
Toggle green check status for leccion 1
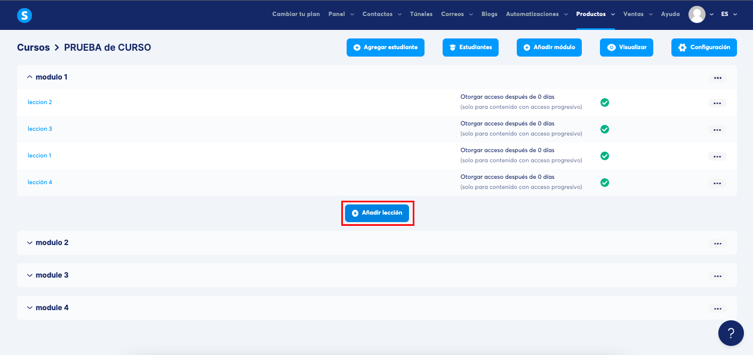[x=605, y=156]
